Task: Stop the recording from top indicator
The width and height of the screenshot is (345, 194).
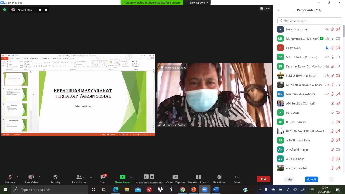Action: point(46,9)
